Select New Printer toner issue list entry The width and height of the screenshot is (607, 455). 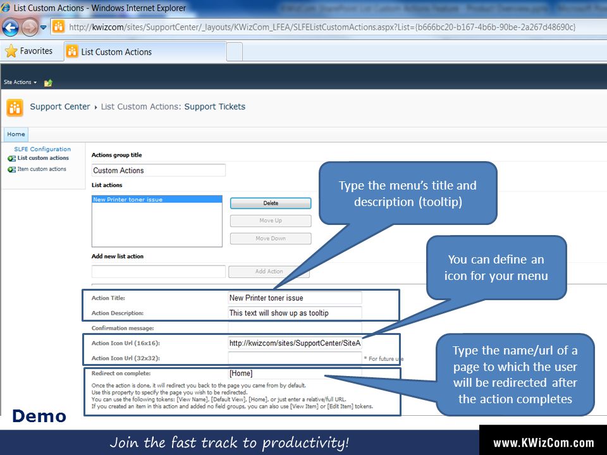coord(157,200)
